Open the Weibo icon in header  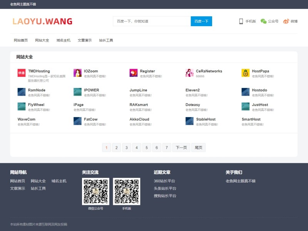coord(286,22)
